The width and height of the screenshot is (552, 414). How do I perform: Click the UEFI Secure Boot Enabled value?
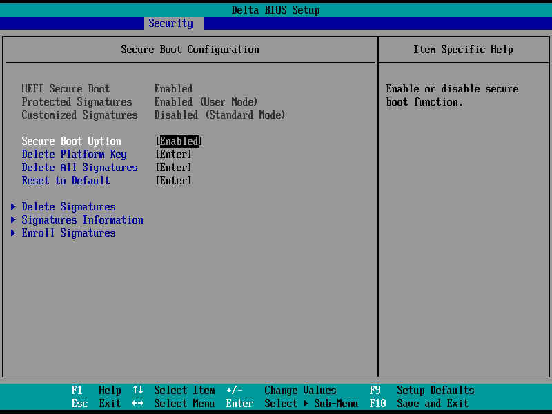point(174,89)
